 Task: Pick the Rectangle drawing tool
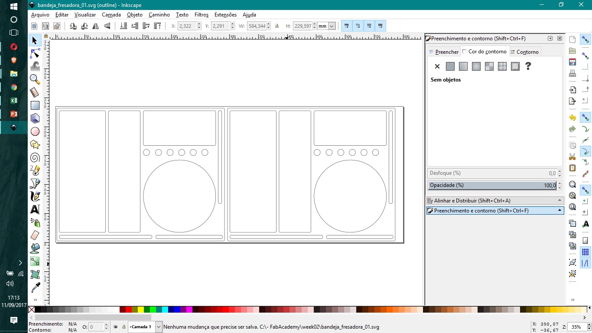(35, 105)
